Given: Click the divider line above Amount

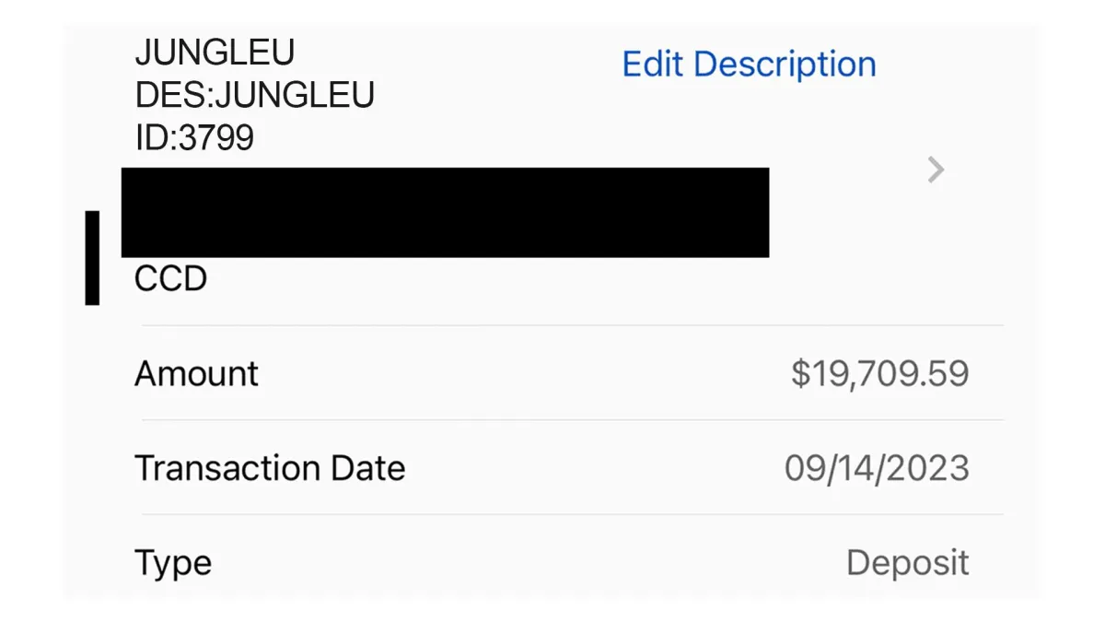Looking at the screenshot, I should click(571, 325).
